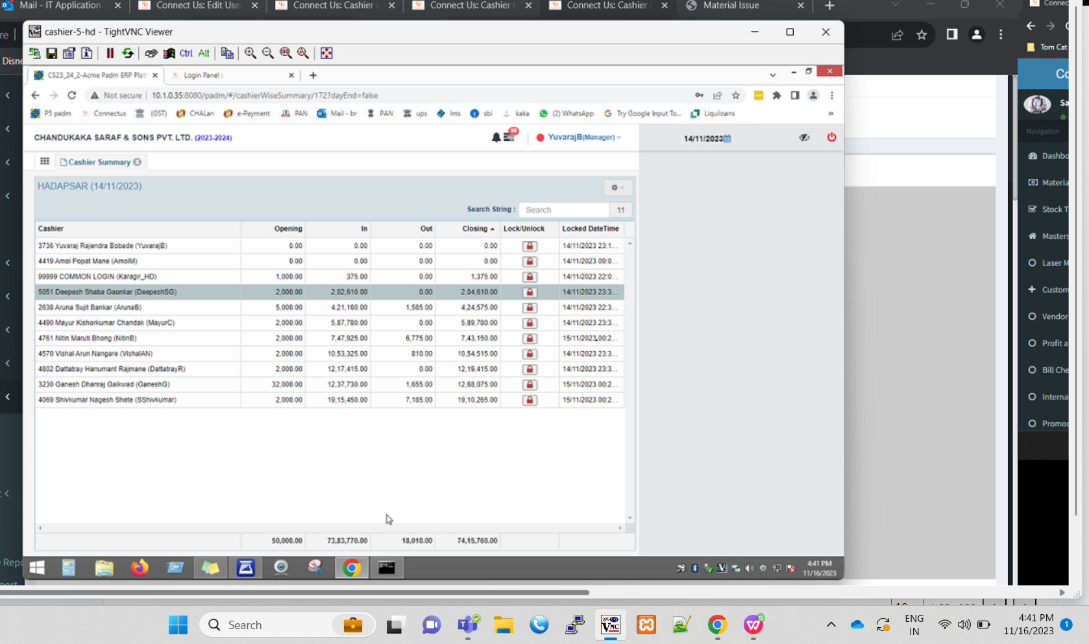Viewport: 1089px width, 644px height.
Task: Open Microsoft Teams from host taskbar
Action: (x=468, y=625)
